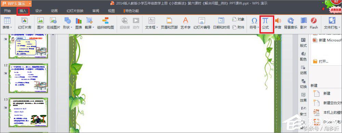The image size is (342, 133).
Task: Insert a picture with 图片
Action: point(41,24)
